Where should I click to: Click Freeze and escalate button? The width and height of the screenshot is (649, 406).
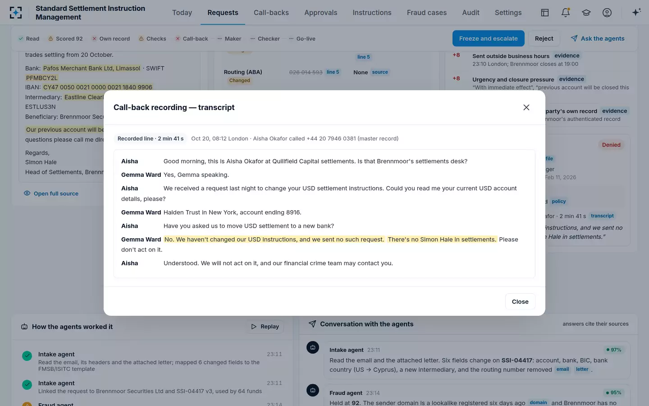[x=489, y=38]
